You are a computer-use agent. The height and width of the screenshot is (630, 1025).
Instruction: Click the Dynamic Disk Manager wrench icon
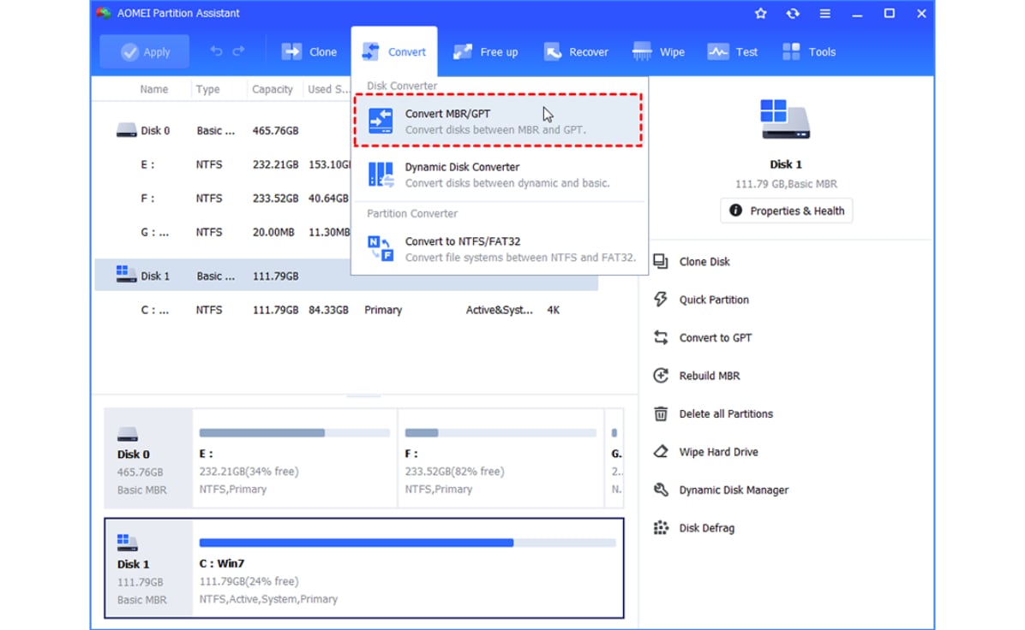[660, 490]
